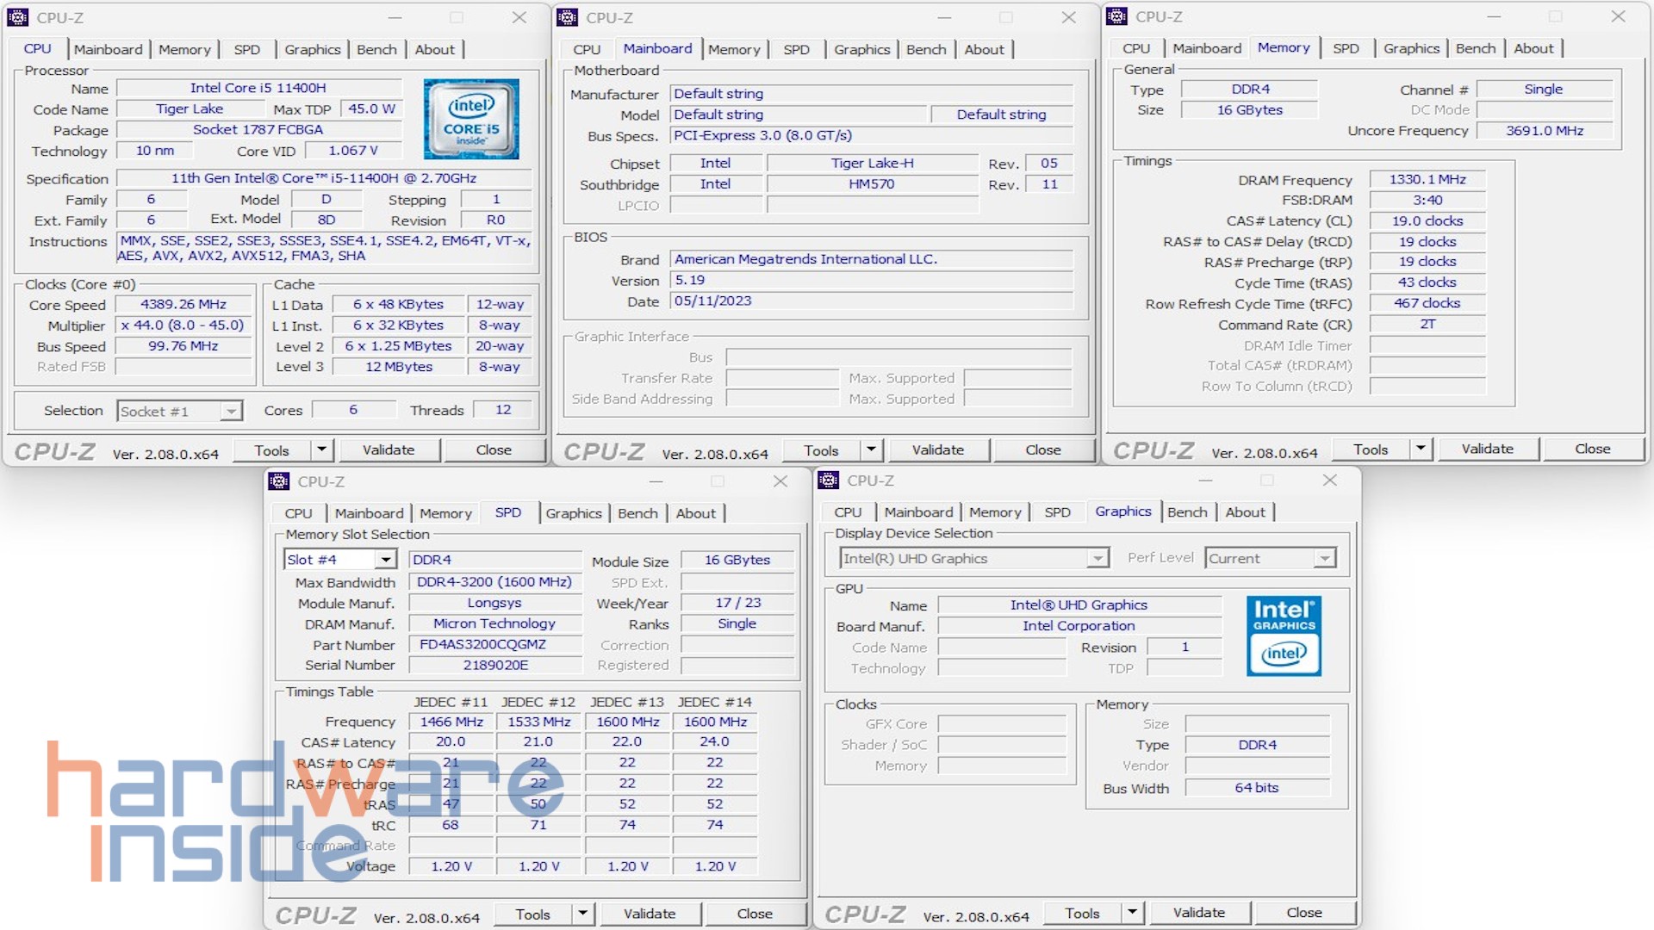Click CPU-Z app icon in Graphics window titlebar

(829, 480)
